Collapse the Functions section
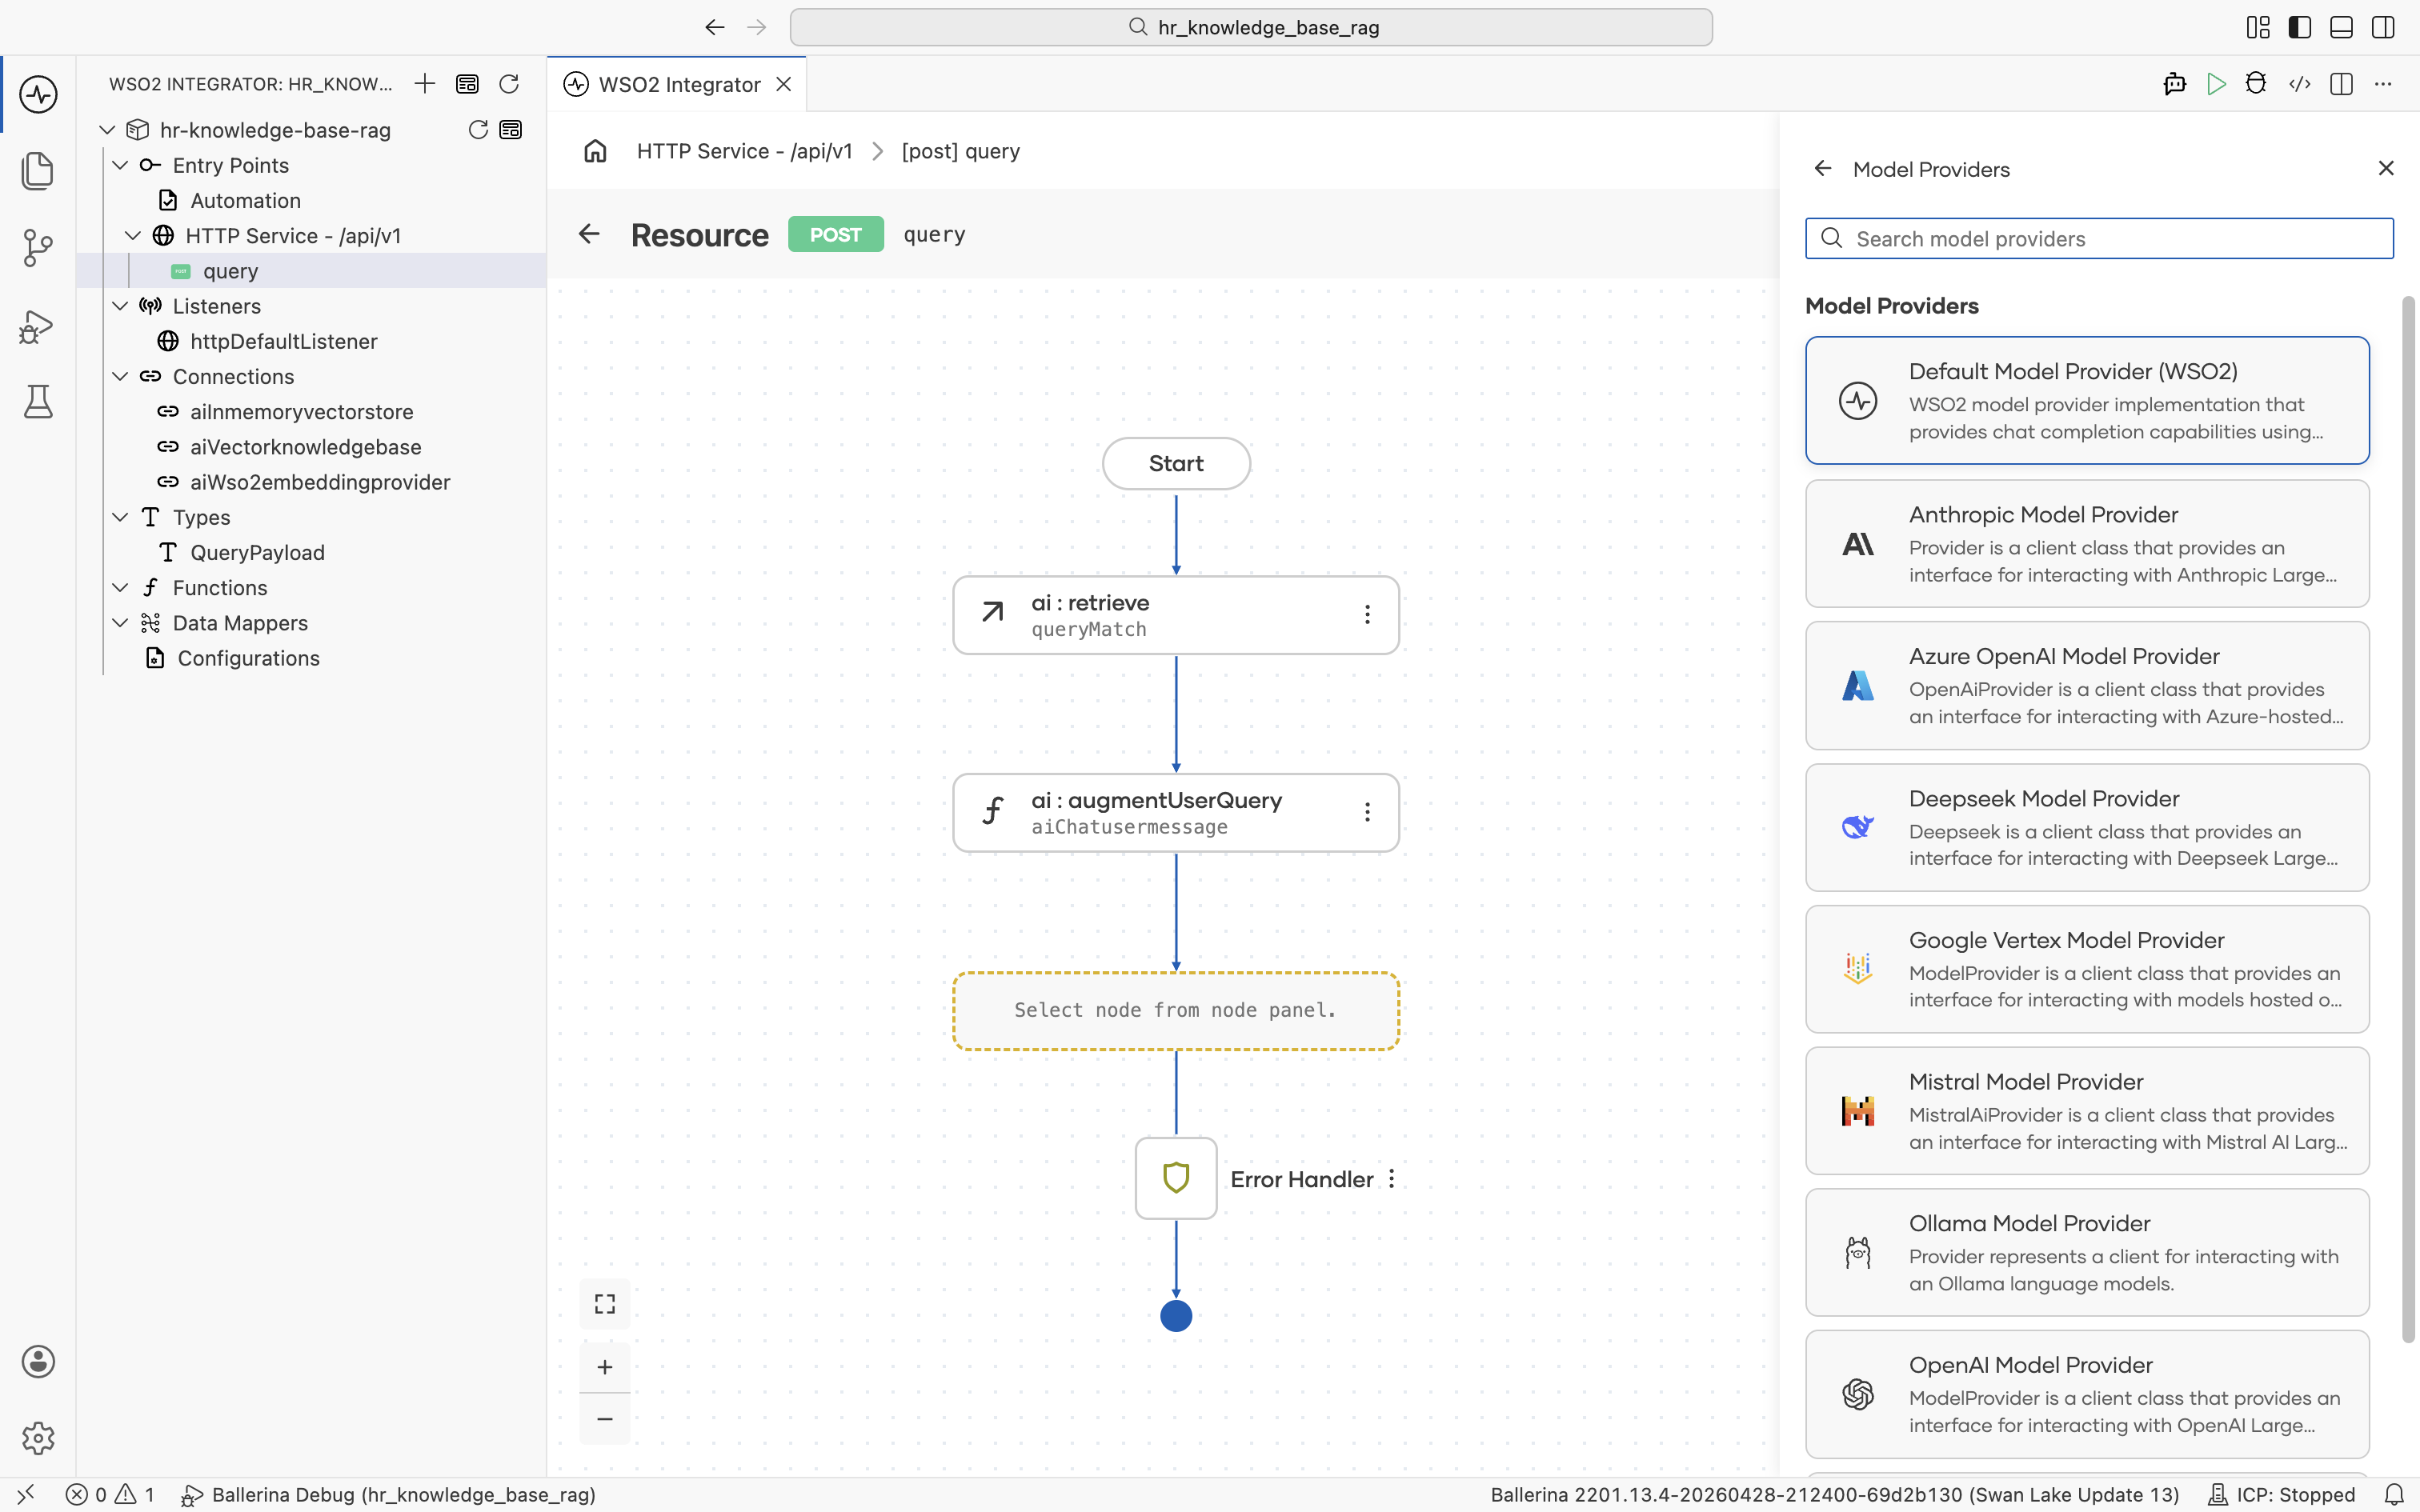The height and width of the screenshot is (1512, 2420). click(x=120, y=588)
